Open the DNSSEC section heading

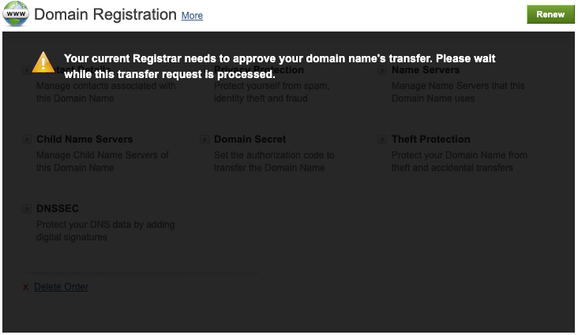(58, 209)
